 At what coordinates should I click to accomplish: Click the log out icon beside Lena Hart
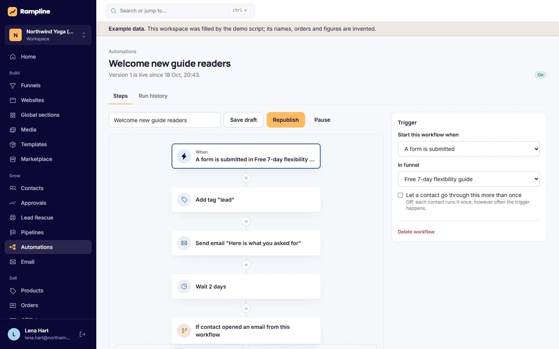82,334
